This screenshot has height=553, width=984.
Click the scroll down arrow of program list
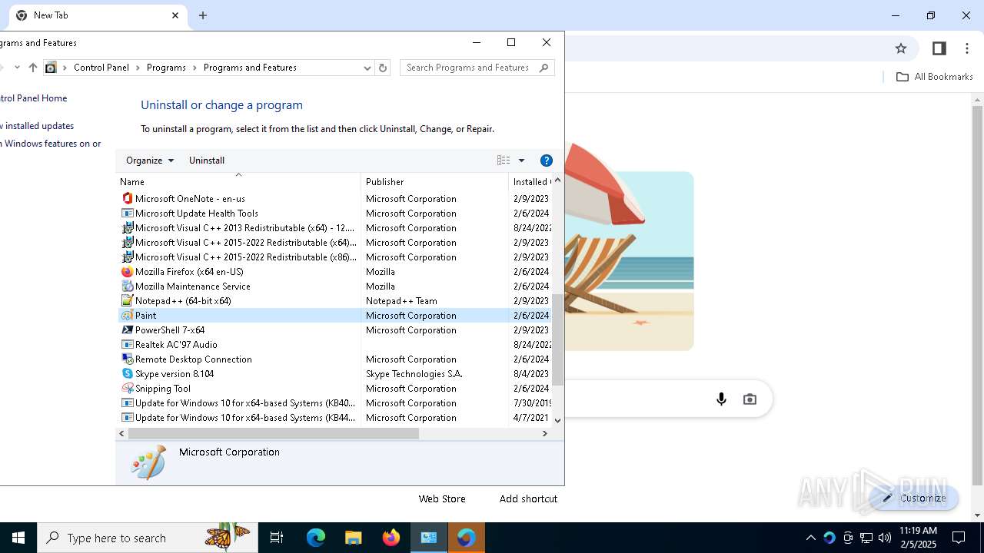click(x=557, y=420)
